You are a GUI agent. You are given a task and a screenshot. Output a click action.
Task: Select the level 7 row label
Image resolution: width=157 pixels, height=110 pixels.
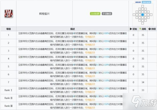click(9, 82)
